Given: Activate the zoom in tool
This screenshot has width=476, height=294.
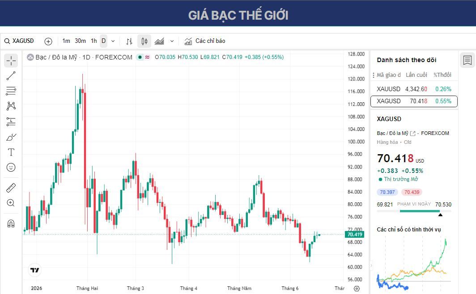Looking at the screenshot, I should click(x=11, y=203).
